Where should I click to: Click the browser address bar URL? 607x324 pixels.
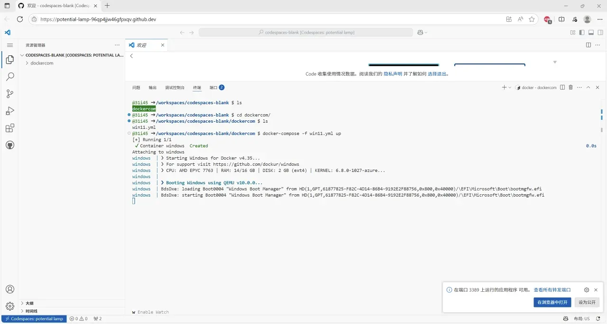98,19
